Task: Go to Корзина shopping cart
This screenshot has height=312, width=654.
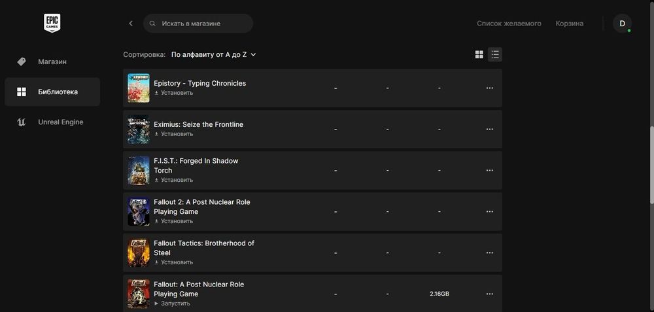Action: (x=569, y=24)
